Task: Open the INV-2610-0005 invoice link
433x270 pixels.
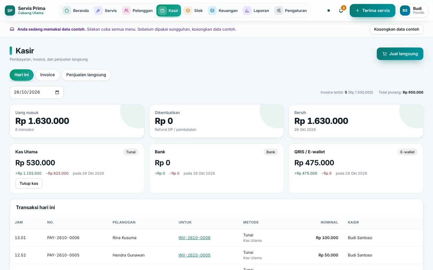Action: 195,255
